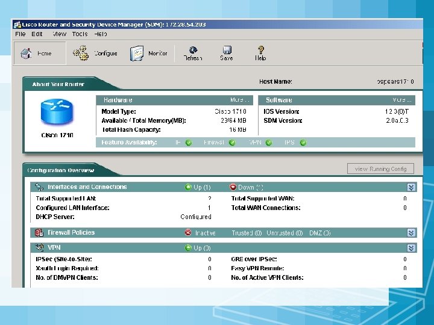This screenshot has height=325, width=434.
Task: Click the Untrusted (0) firewall text
Action: pos(285,233)
